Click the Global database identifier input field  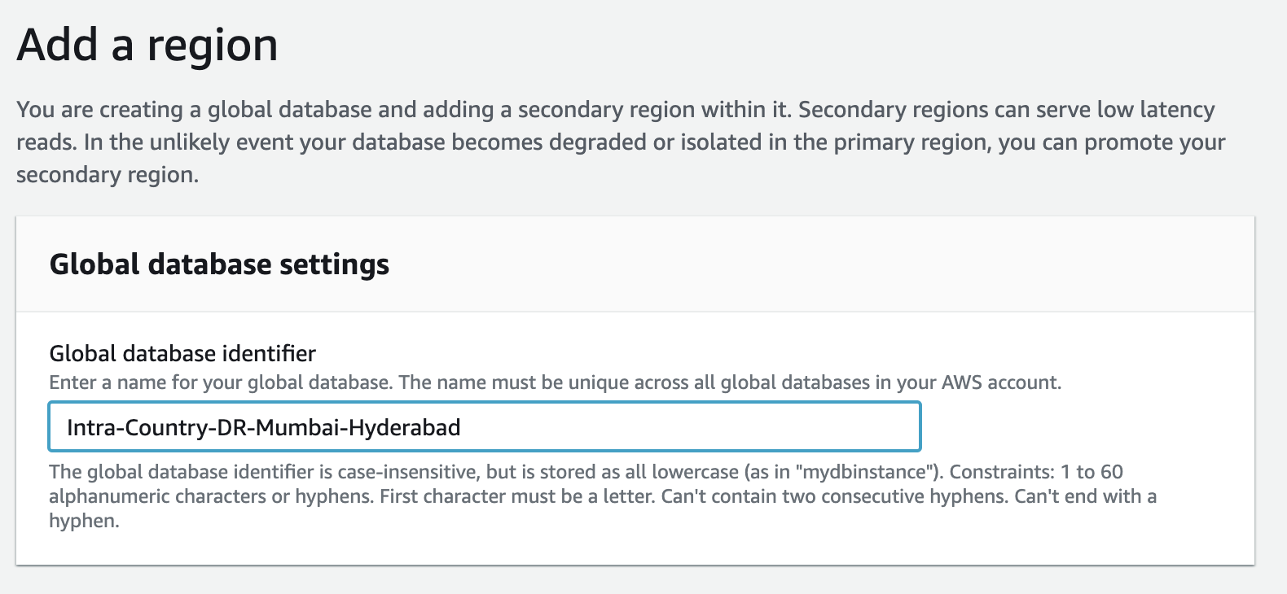click(484, 426)
